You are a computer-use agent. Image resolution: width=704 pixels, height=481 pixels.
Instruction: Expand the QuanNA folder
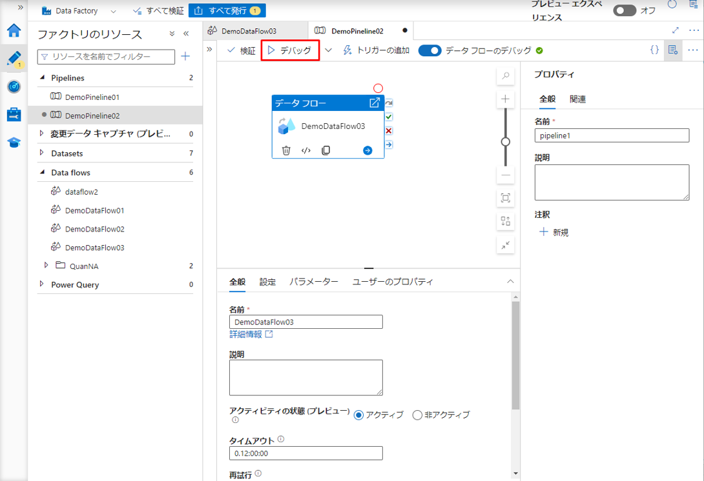[47, 266]
